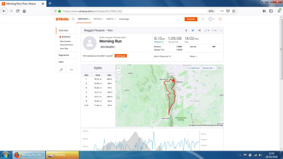Zoom out on the map minus button
The width and height of the screenshot is (283, 159).
(x=119, y=72)
